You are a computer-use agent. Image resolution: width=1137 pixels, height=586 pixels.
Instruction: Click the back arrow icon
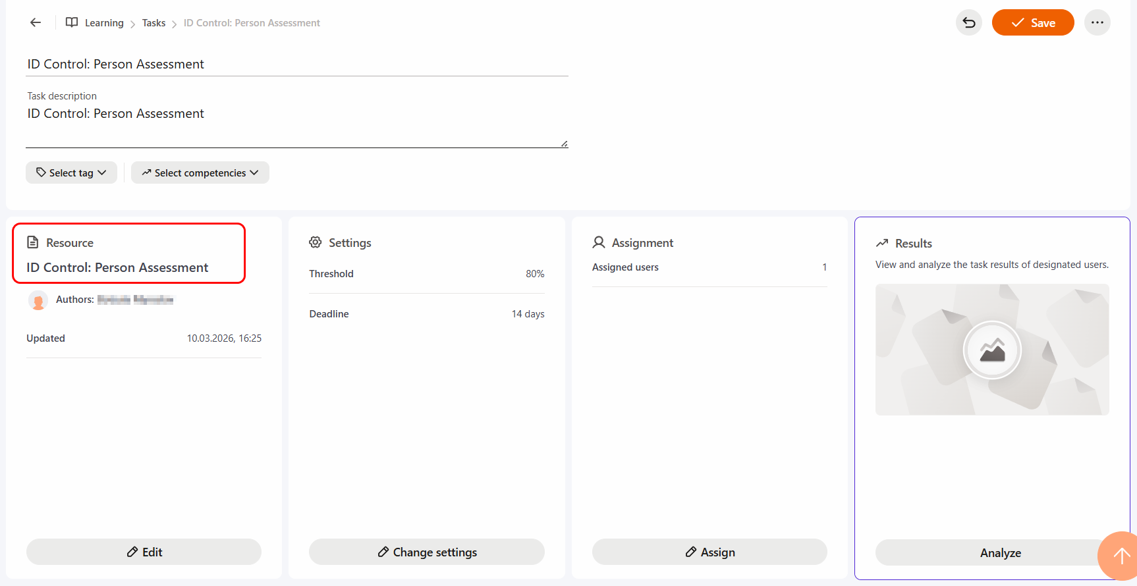pos(36,22)
